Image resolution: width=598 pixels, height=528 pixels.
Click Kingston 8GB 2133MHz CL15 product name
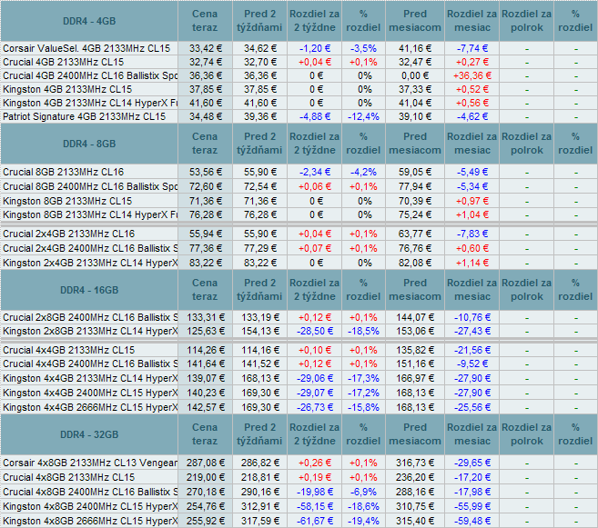point(67,201)
